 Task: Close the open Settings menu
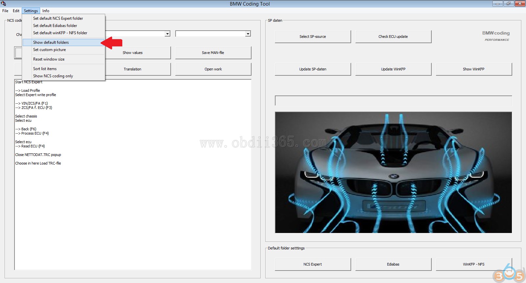point(31,11)
